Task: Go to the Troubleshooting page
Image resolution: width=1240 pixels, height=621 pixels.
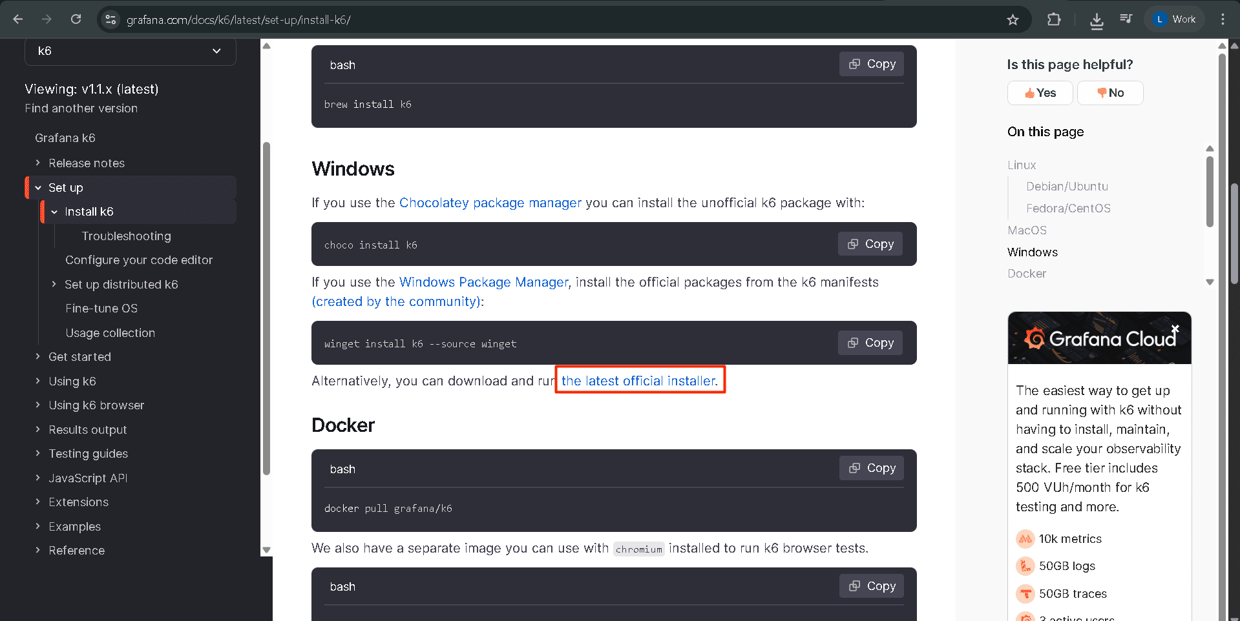Action: [x=127, y=236]
